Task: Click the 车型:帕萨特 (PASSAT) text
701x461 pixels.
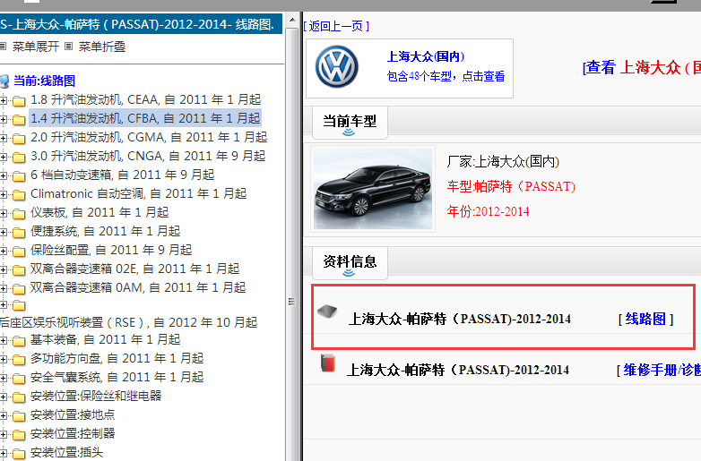Action: tap(511, 186)
